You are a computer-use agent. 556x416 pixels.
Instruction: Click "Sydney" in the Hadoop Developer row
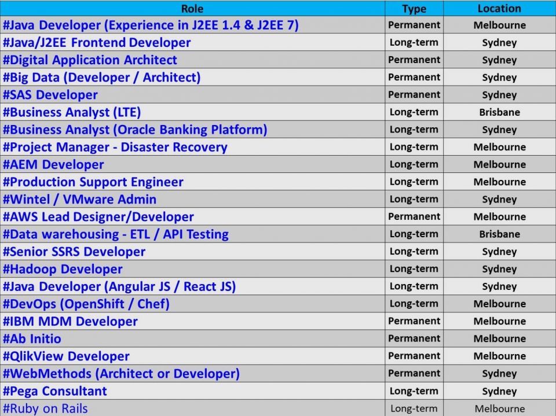(x=499, y=269)
